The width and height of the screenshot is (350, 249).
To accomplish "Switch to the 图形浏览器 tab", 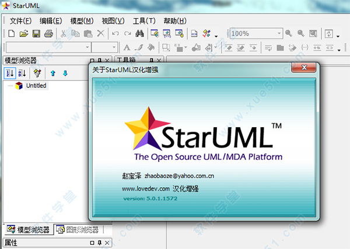I will [x=77, y=229].
